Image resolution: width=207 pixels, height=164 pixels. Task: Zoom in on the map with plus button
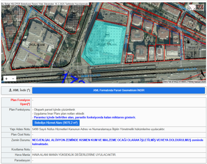pos(6,79)
